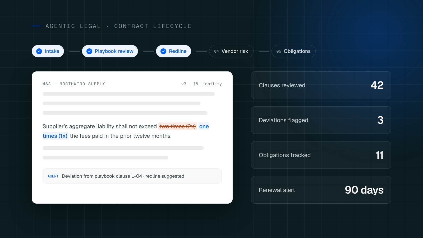
Task: Open the Obligations tracked card
Action: pos(321,155)
